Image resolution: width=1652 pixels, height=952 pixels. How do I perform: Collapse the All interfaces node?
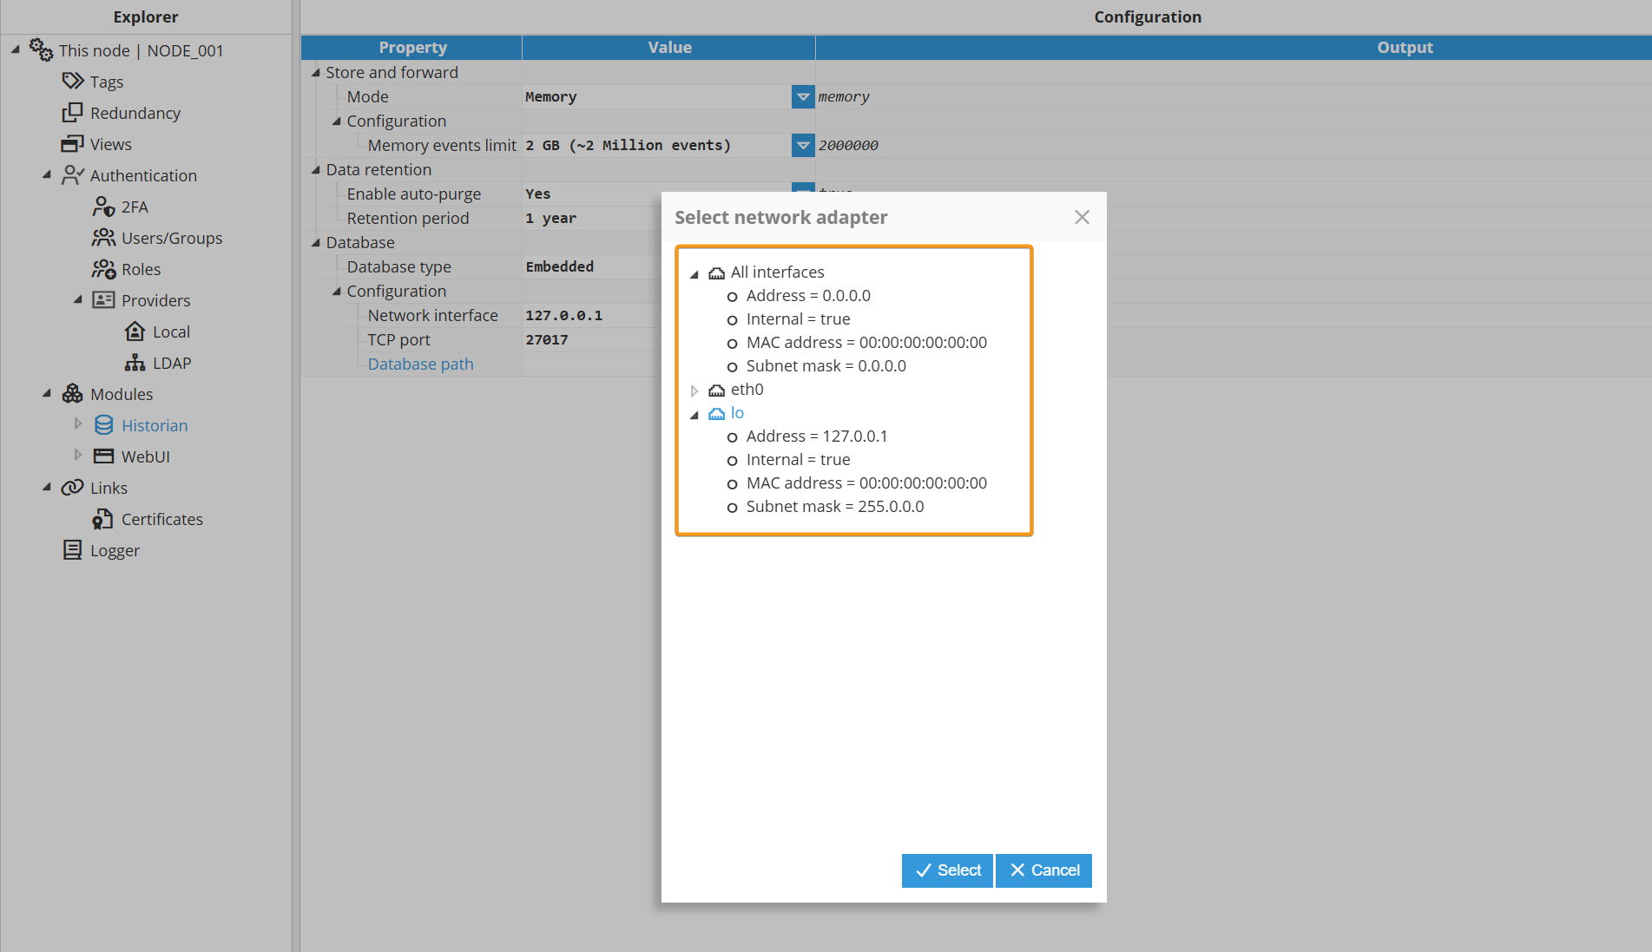pos(694,273)
